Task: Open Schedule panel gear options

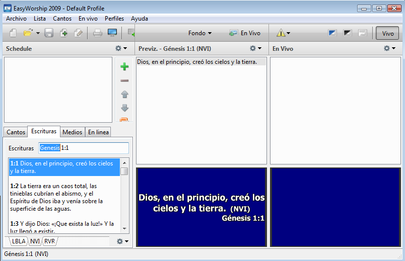Action: 121,48
